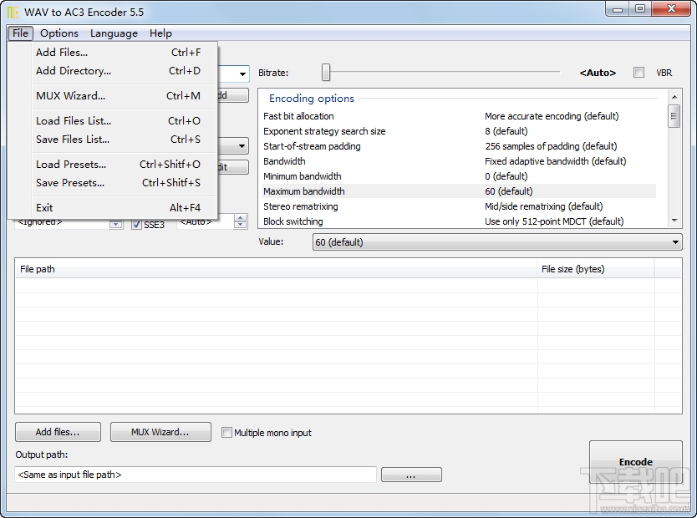Choose Load Presets in the File menu
This screenshot has height=518, width=697.
point(71,165)
